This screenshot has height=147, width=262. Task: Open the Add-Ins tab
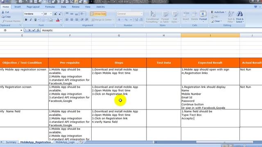(x=100, y=7)
